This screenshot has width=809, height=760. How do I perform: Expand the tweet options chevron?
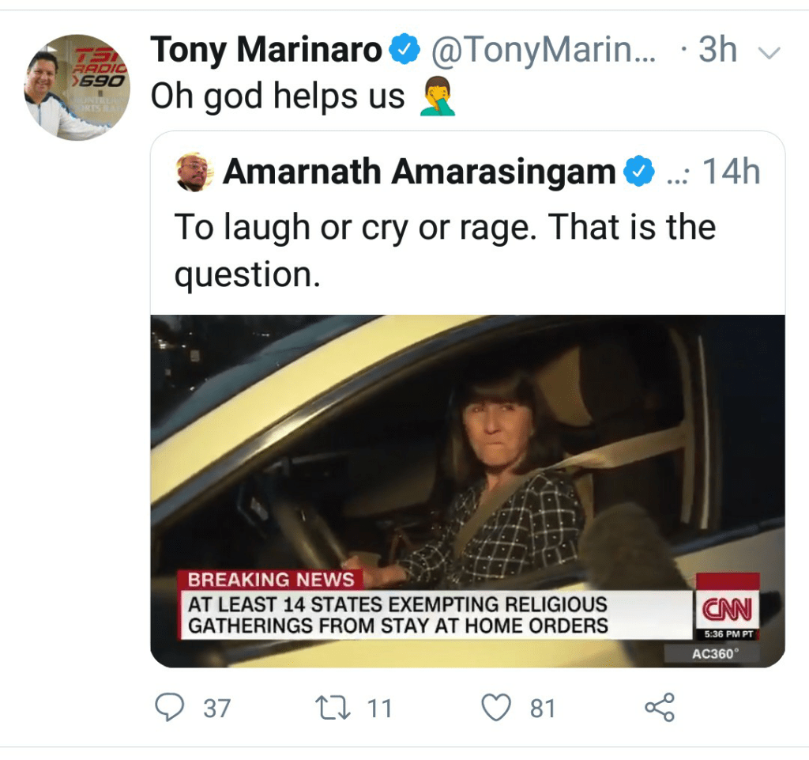pyautogui.click(x=769, y=53)
